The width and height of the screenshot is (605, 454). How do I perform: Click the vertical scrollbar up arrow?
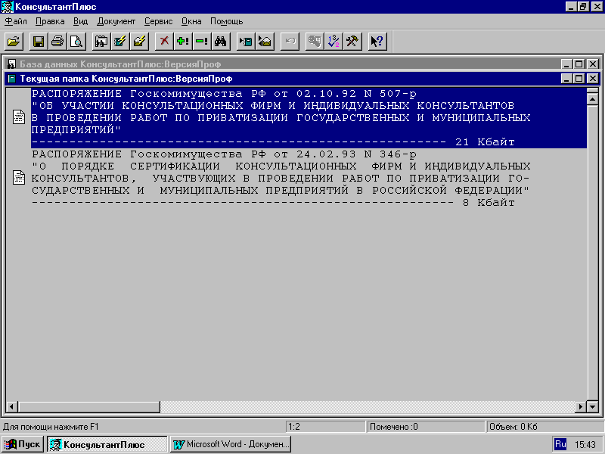(x=593, y=99)
